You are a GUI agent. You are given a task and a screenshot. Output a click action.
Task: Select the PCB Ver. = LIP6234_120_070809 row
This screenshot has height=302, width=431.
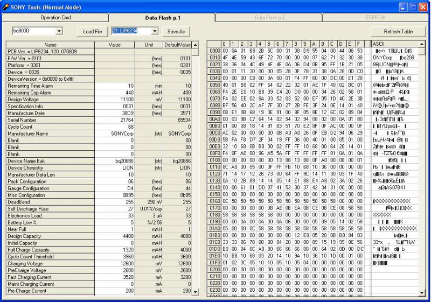pos(50,52)
